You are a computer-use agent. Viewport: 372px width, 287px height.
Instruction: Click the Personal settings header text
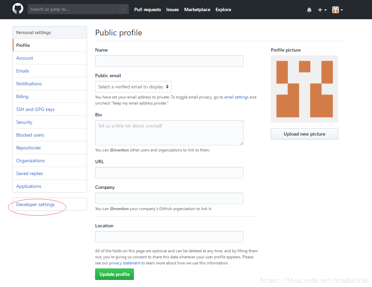(33, 32)
